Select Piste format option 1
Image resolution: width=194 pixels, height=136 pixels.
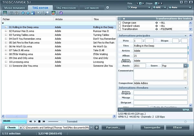pyautogui.click(x=138, y=4)
